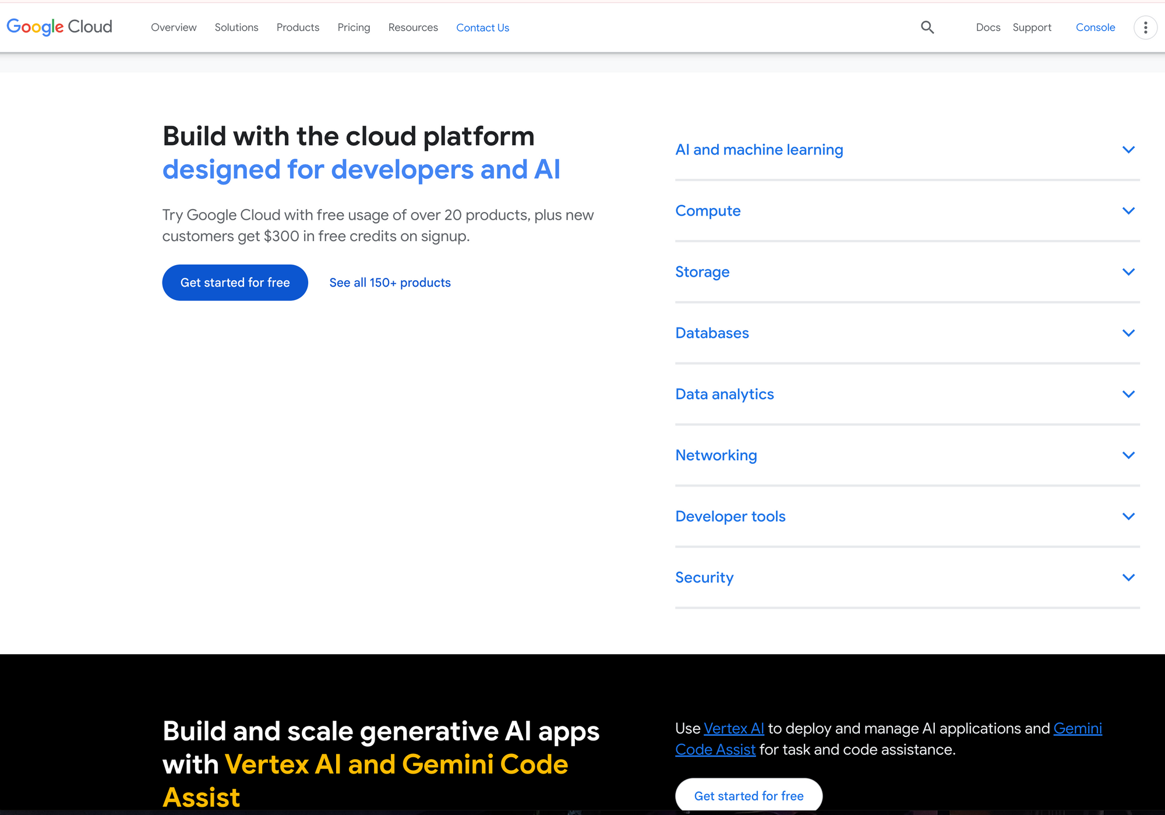Screen dimensions: 1165x815
Task: Expand the Storage section chevron
Action: [x=1128, y=272]
